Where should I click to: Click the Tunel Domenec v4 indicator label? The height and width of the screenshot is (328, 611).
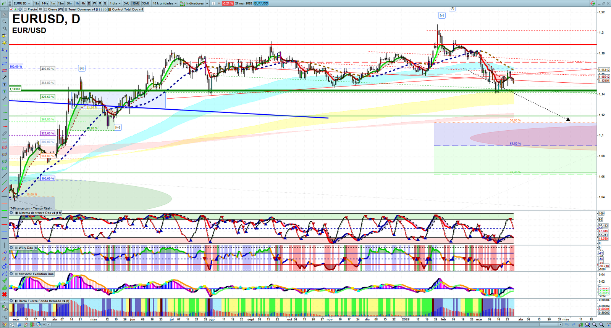[87, 10]
